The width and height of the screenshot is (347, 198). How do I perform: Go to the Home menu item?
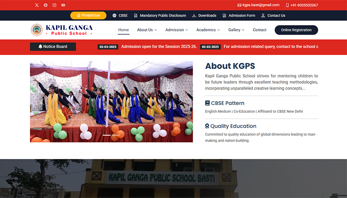[124, 30]
